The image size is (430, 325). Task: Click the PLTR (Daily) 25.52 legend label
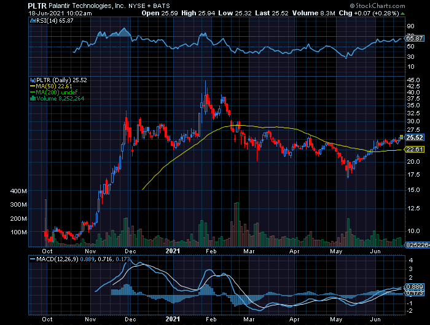[x=61, y=80]
